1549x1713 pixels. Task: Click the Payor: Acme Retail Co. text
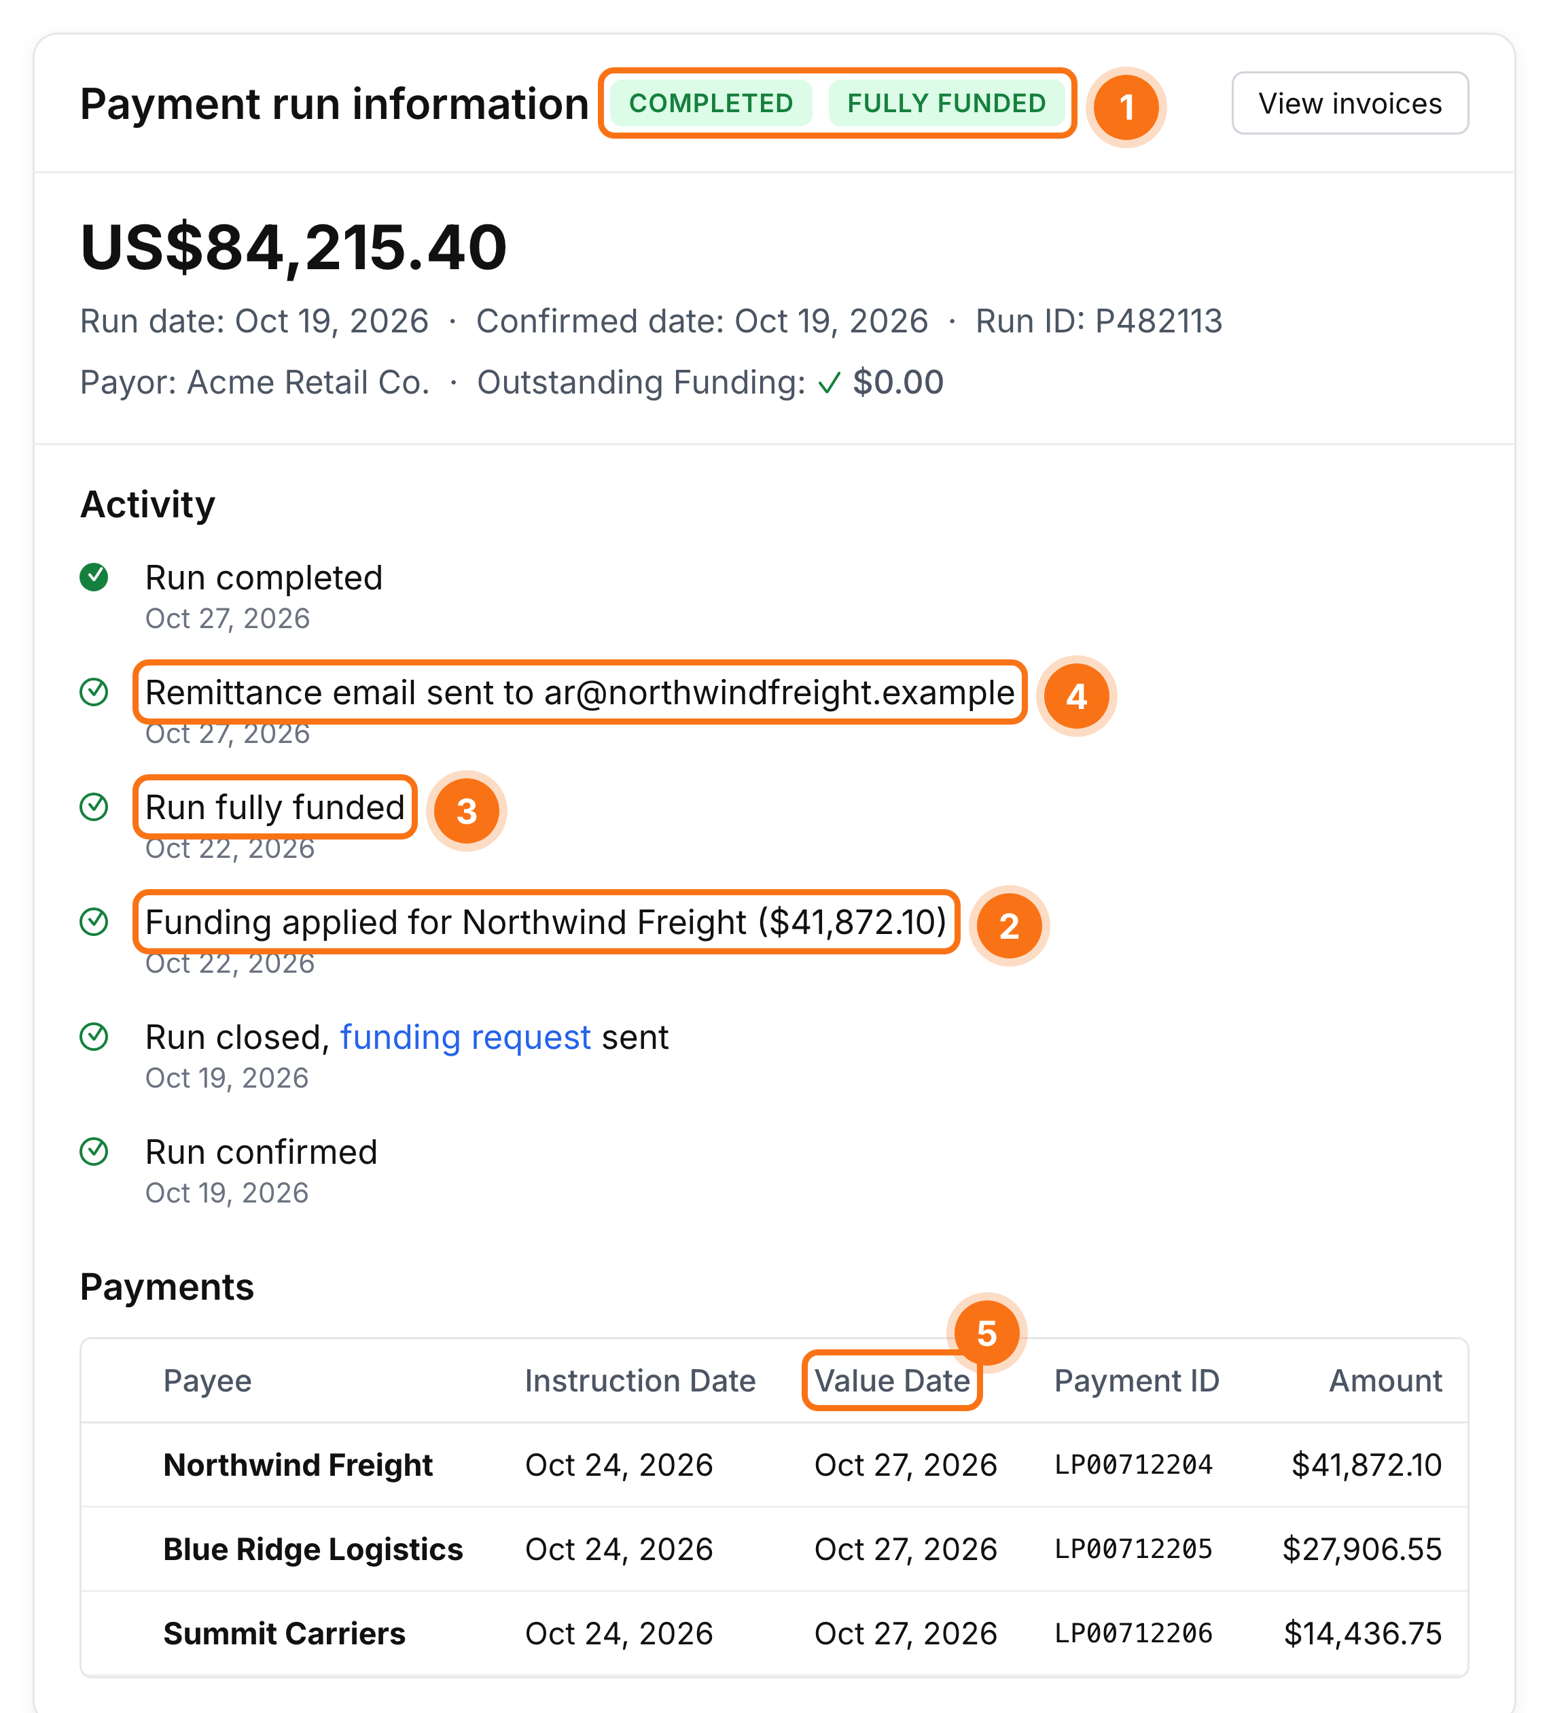coord(255,382)
